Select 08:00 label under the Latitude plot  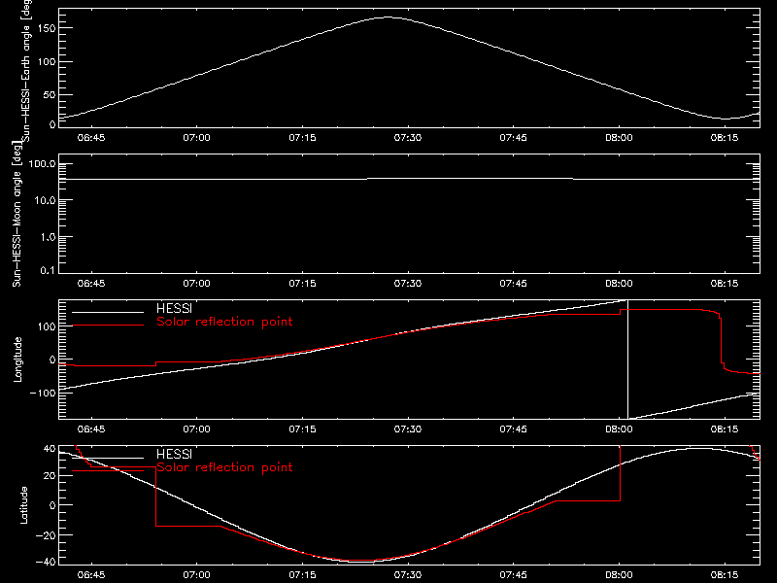point(619,575)
